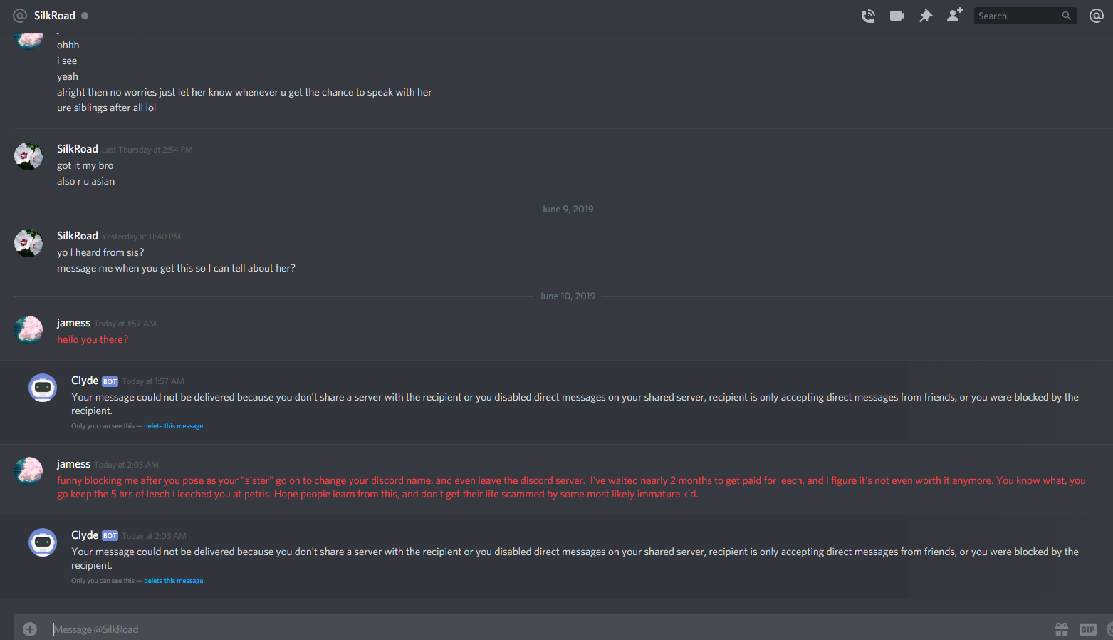Add friends to this DM
Viewport: 1113px width, 640px height.
click(x=954, y=16)
